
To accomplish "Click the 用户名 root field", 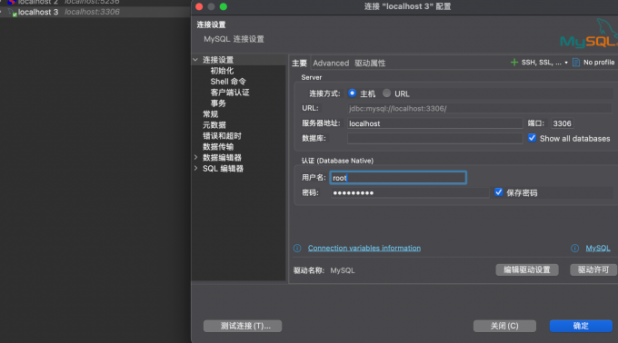I will click(398, 178).
